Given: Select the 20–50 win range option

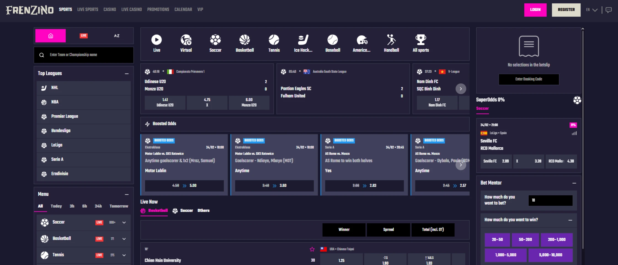Looking at the screenshot, I should pos(497,240).
